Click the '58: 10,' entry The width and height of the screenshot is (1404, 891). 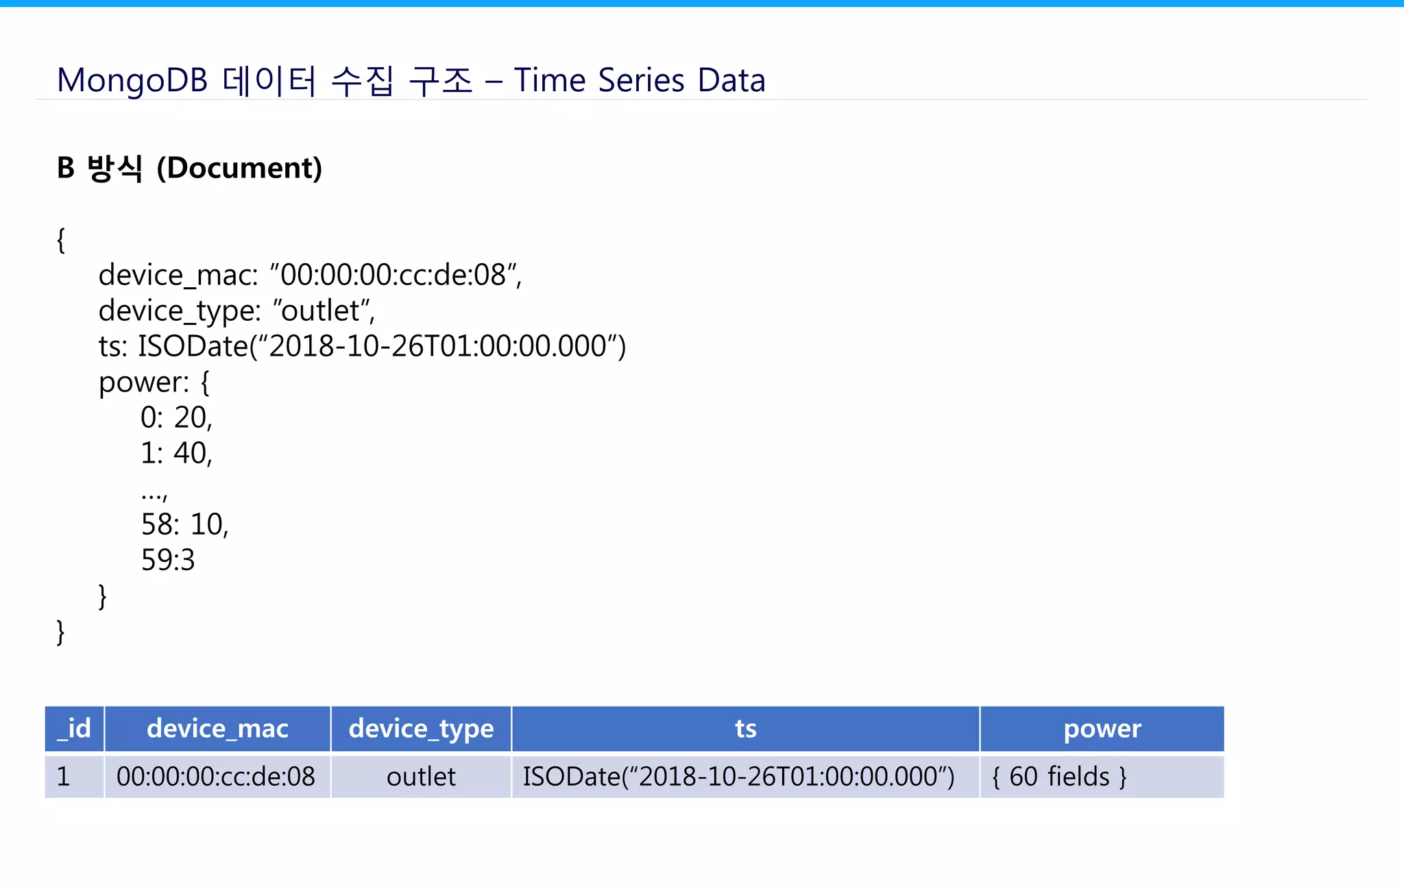point(185,524)
